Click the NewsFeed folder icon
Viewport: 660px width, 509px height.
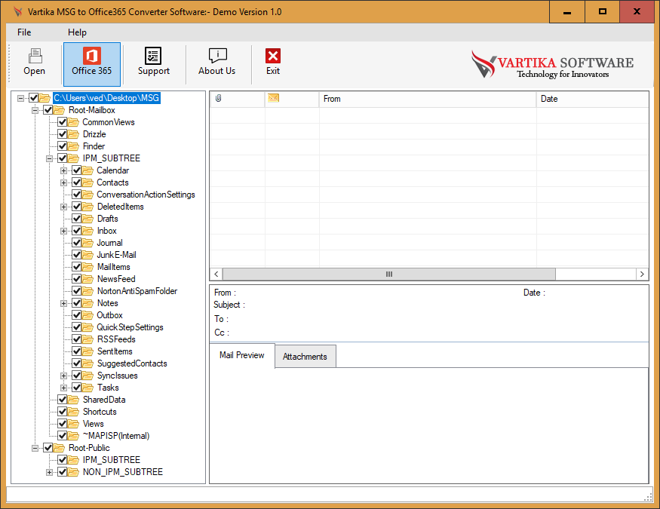87,279
